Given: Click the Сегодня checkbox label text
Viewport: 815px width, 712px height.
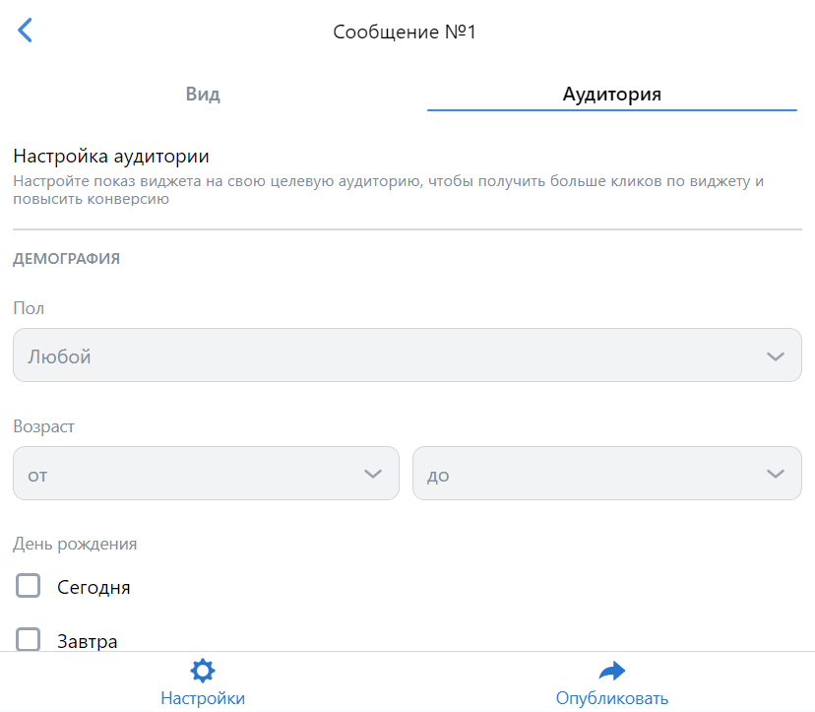Looking at the screenshot, I should (x=94, y=588).
